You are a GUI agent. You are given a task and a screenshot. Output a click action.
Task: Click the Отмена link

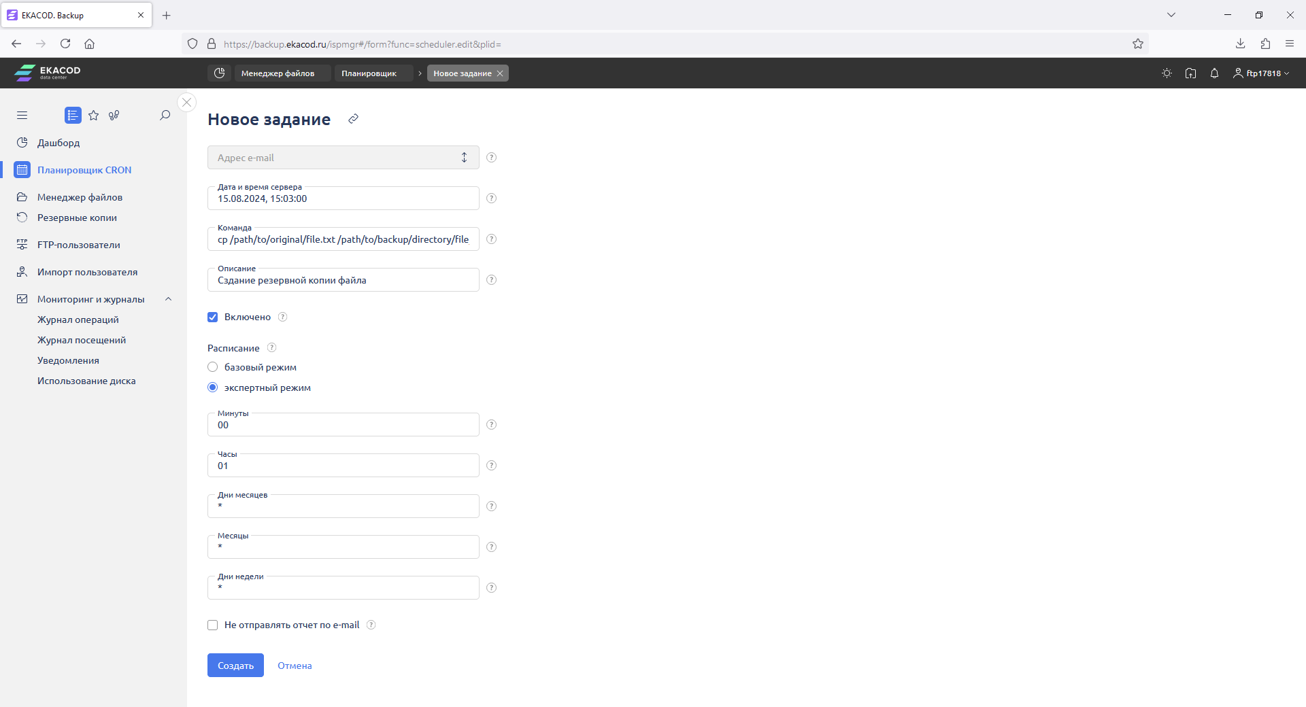[x=295, y=666]
